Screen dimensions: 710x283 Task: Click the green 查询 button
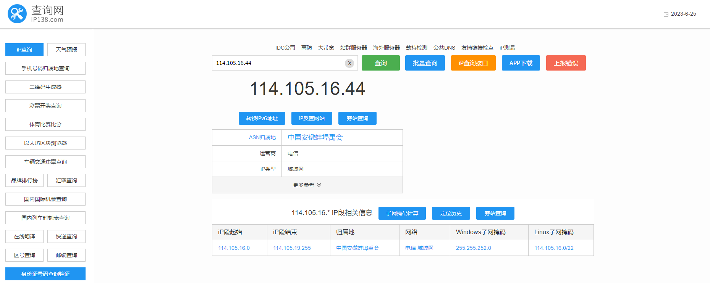(x=381, y=63)
